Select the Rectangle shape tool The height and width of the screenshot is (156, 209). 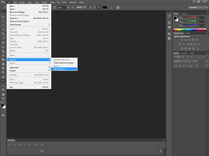coord(3,90)
